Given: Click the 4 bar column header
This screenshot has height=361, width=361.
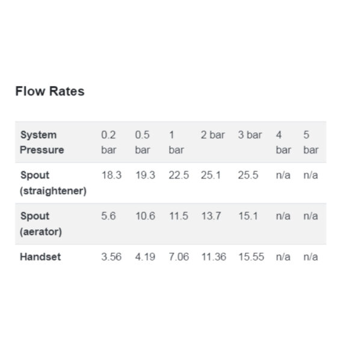Looking at the screenshot, I should pyautogui.click(x=283, y=142).
